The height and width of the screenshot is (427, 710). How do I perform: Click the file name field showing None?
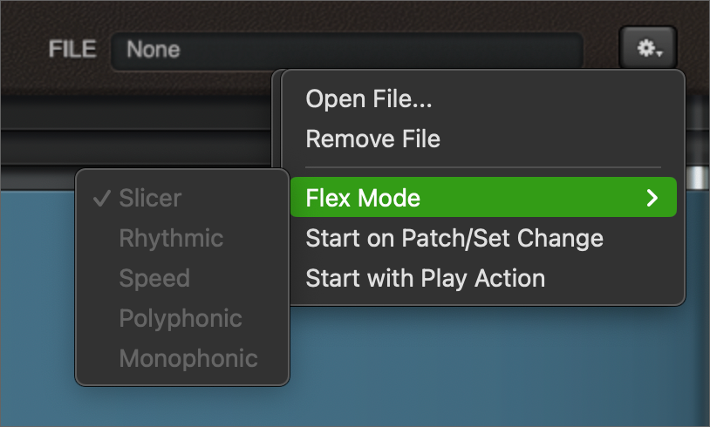pyautogui.click(x=347, y=50)
